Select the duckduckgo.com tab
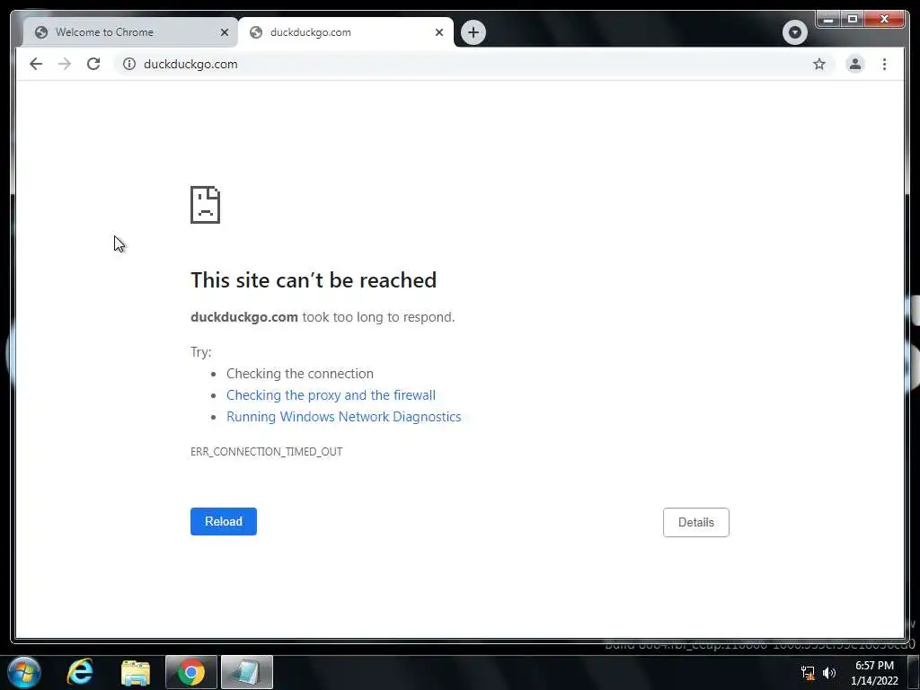920x690 pixels. pos(346,32)
